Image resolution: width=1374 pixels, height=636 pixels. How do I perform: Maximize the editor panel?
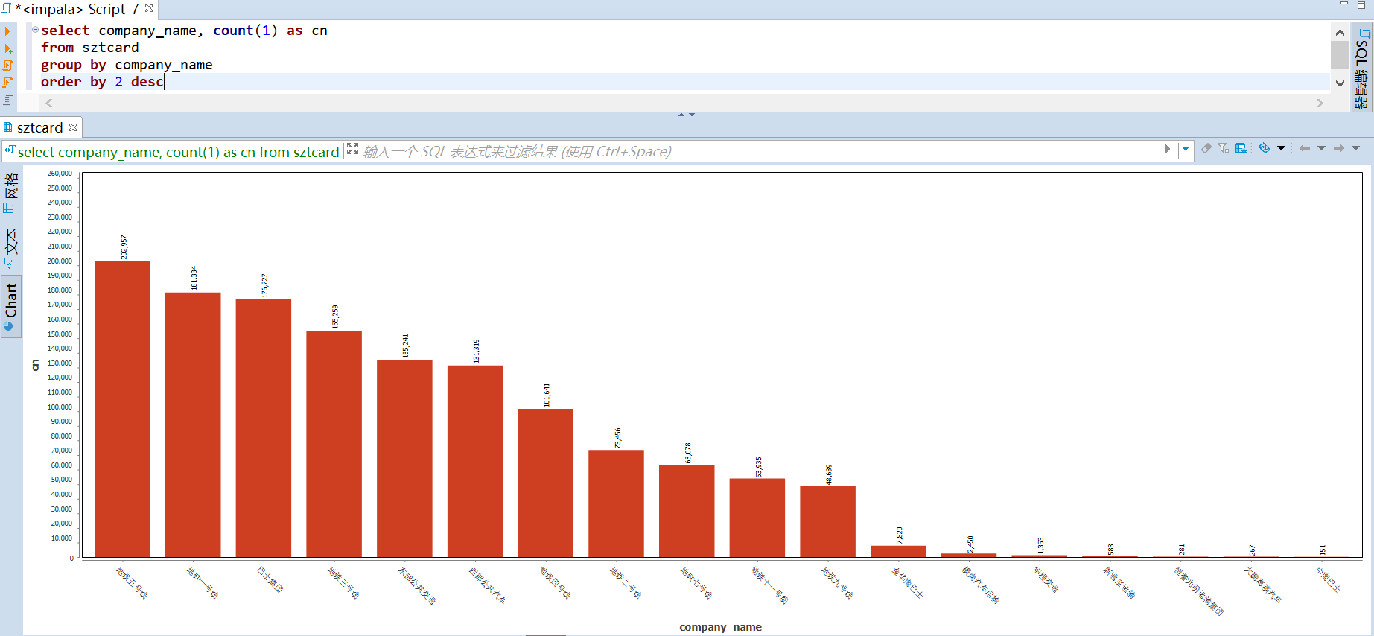coord(1361,4)
